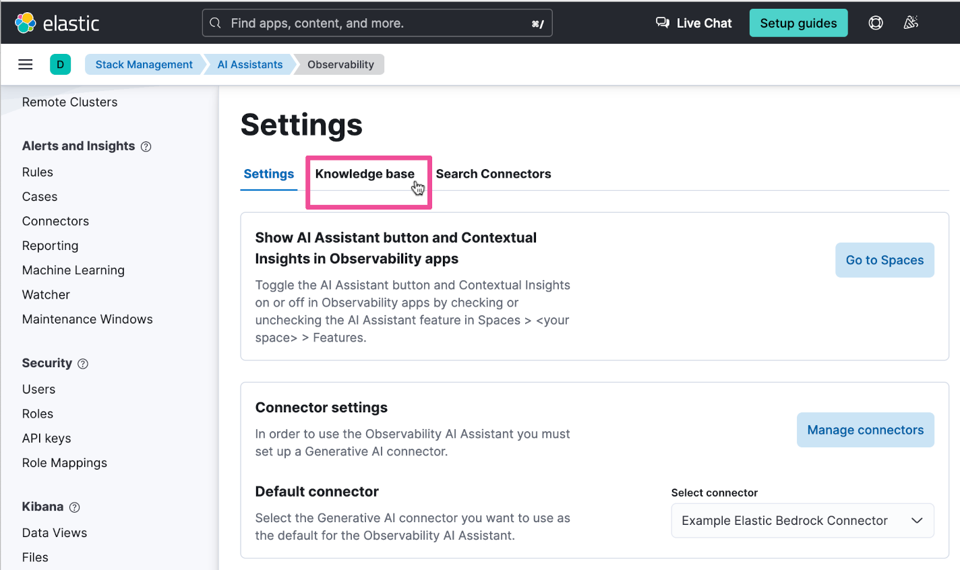Click the Manage connectors button

pyautogui.click(x=865, y=430)
